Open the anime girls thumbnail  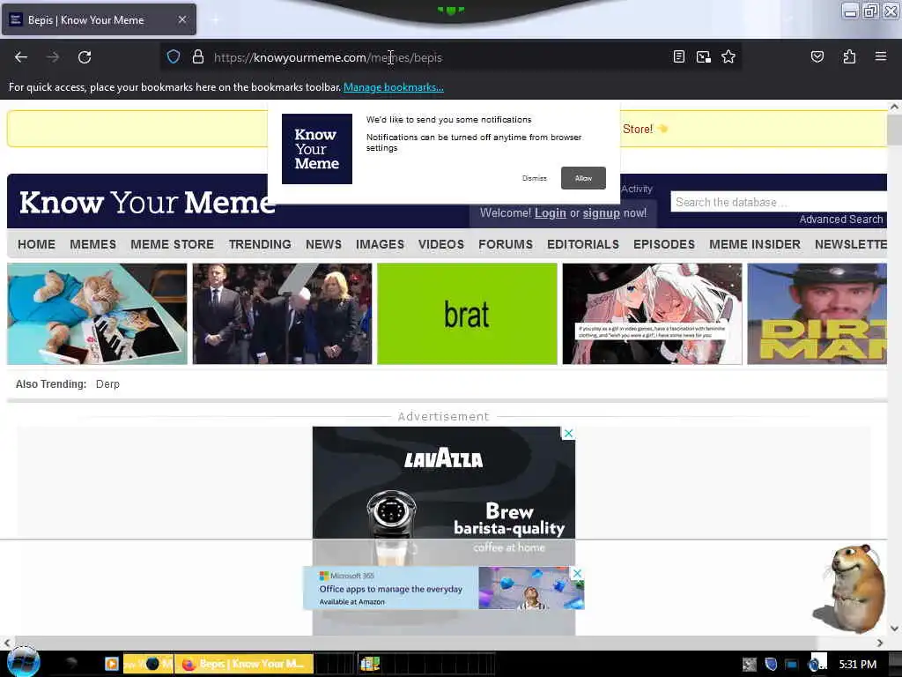[653, 314]
